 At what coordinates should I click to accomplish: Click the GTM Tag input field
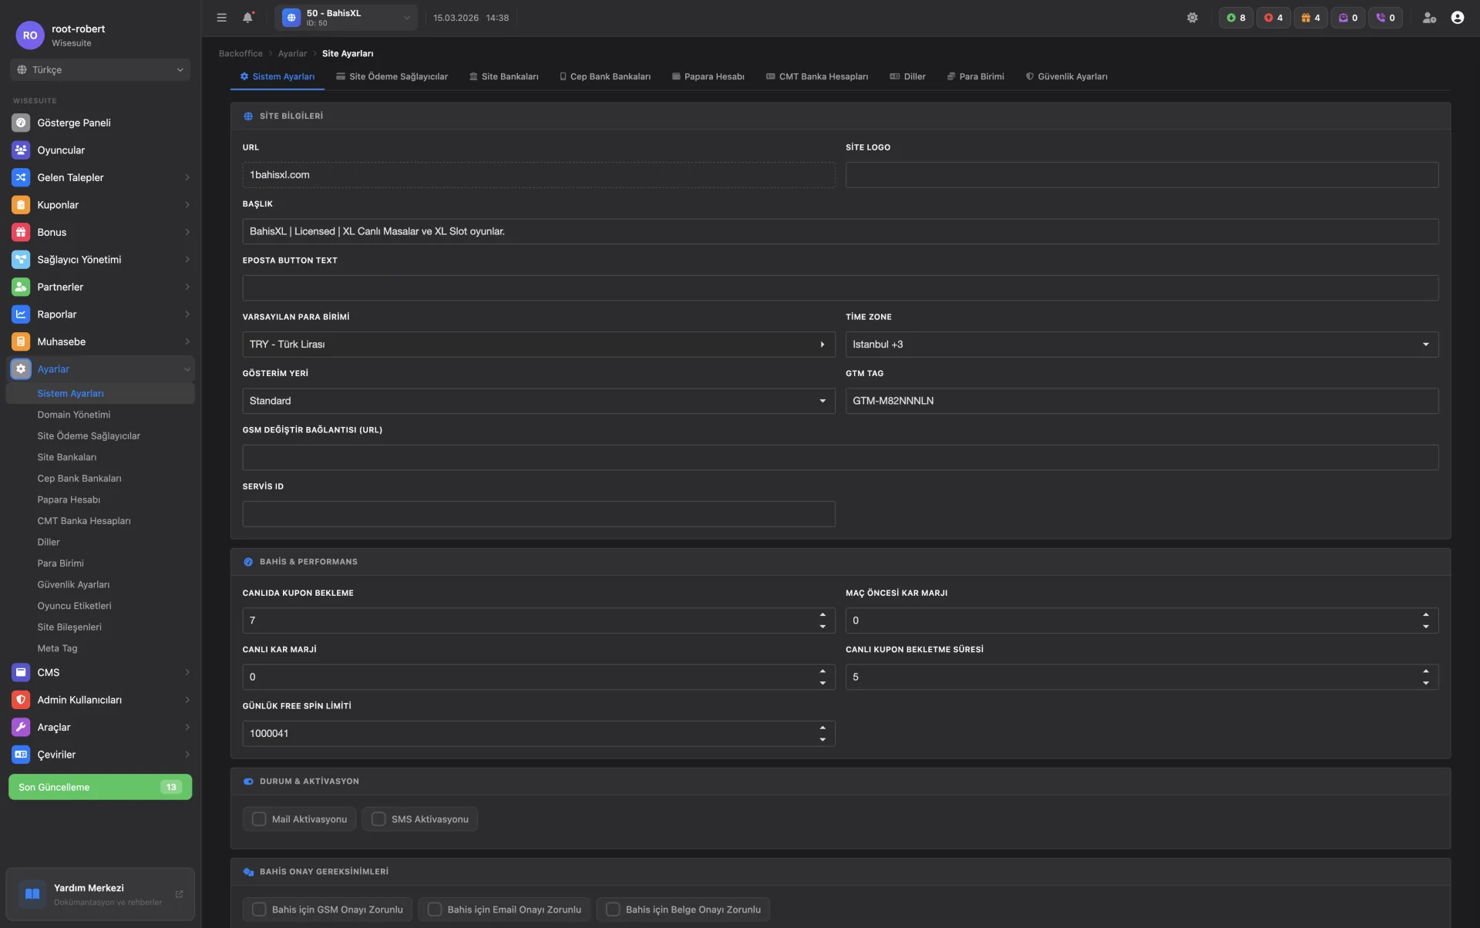coord(1141,401)
